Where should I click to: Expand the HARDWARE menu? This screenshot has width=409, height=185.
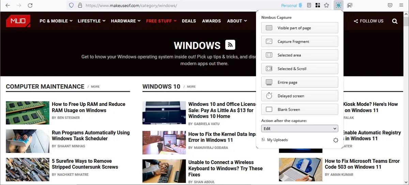[x=126, y=21]
